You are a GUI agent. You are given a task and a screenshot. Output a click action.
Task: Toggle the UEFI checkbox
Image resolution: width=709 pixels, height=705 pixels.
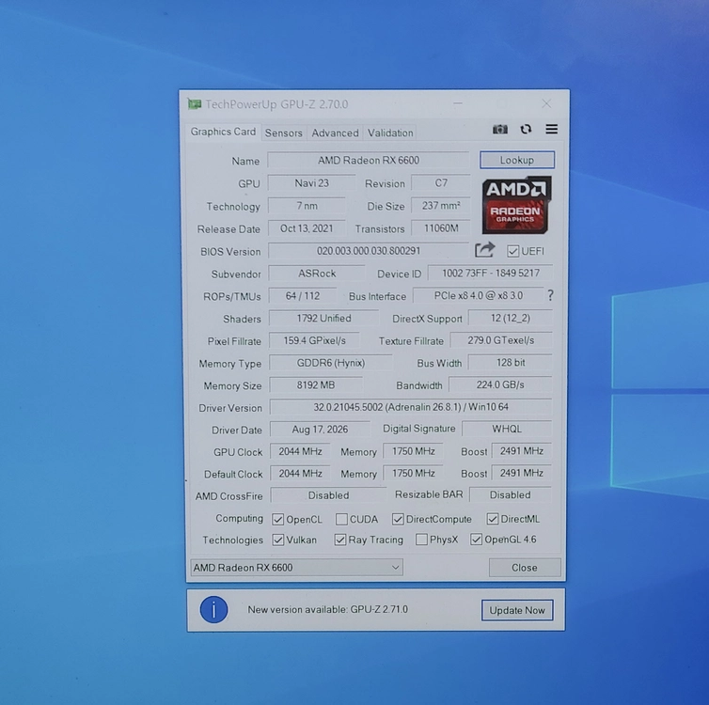click(512, 251)
